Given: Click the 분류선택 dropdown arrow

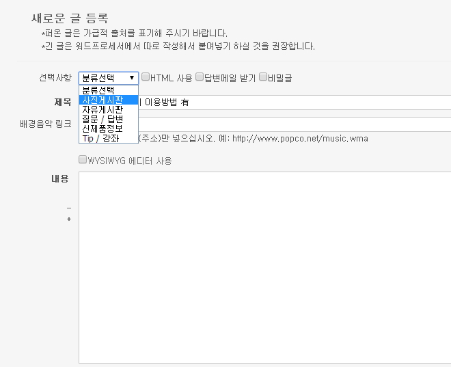Looking at the screenshot, I should click(x=131, y=78).
